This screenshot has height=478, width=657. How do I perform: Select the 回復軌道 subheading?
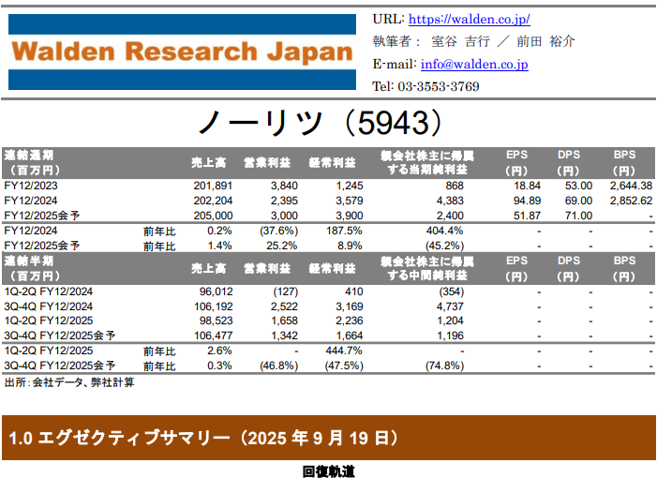328,471
